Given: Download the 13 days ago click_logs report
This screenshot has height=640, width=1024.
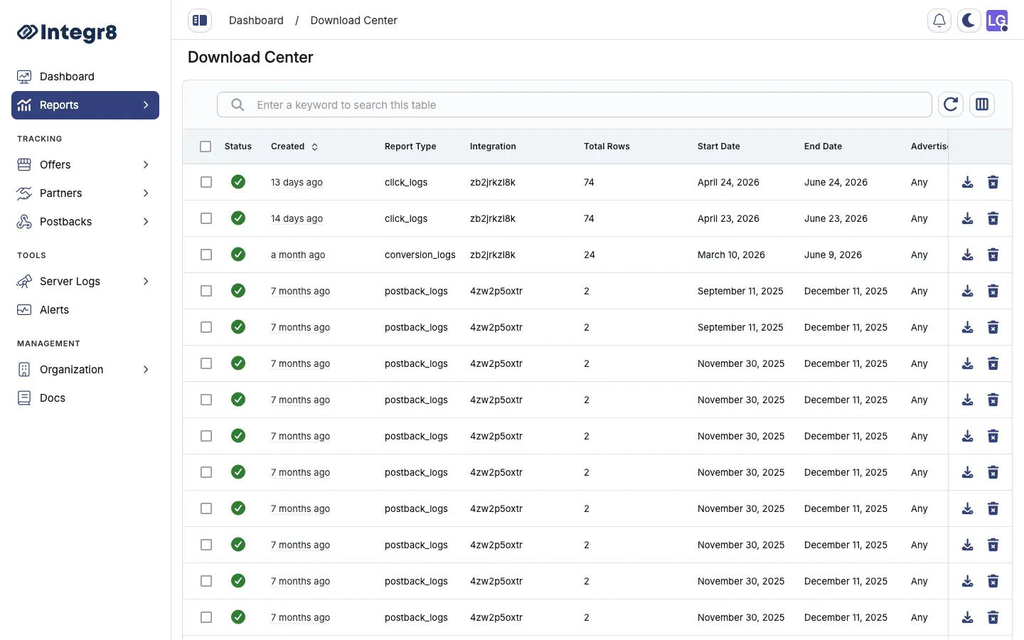Looking at the screenshot, I should (x=968, y=182).
